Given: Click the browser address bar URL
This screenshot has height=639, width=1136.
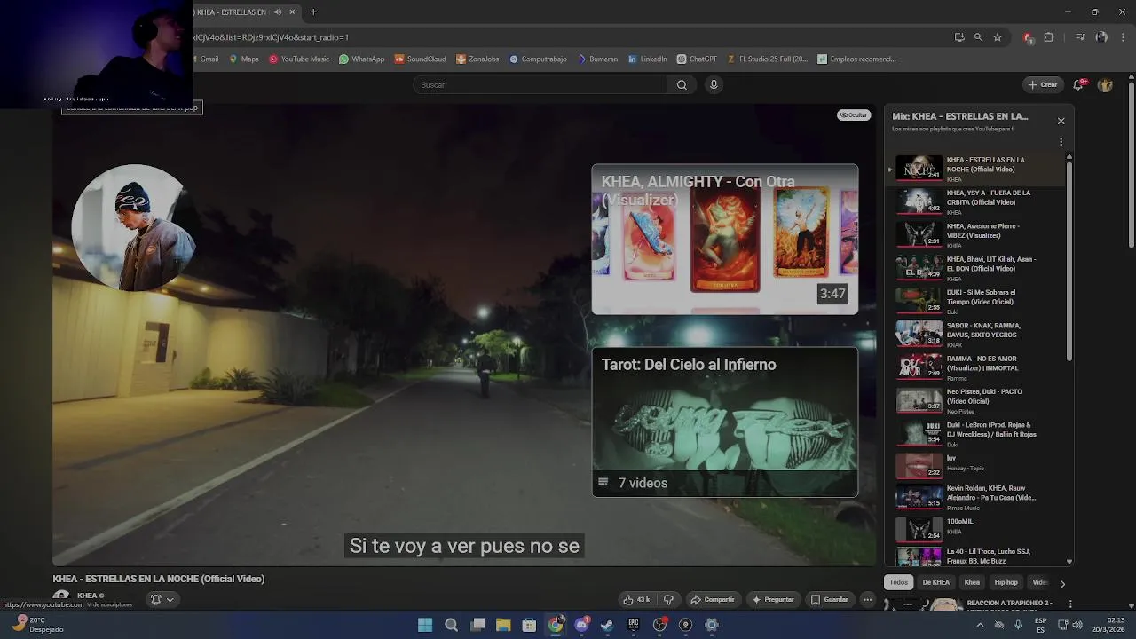Looking at the screenshot, I should tap(271, 37).
